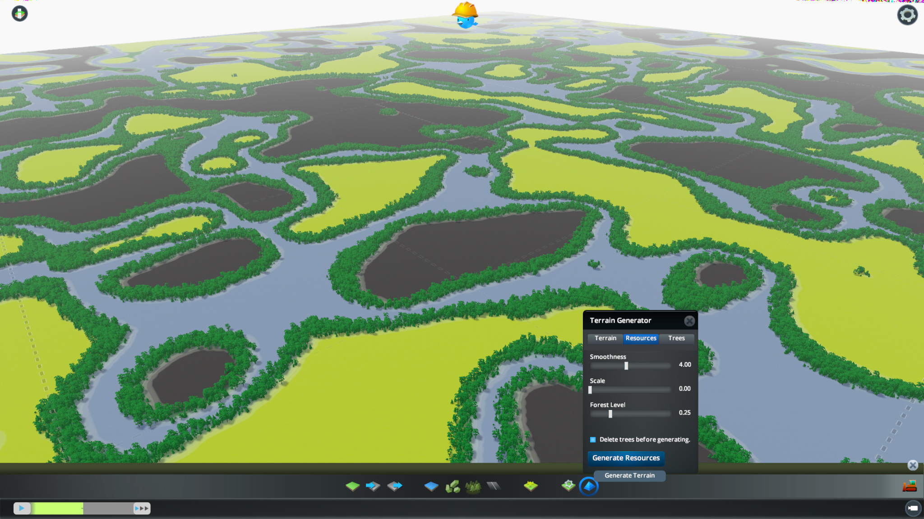Click the Forest Level slider track
Image resolution: width=924 pixels, height=519 pixels.
pyautogui.click(x=630, y=414)
